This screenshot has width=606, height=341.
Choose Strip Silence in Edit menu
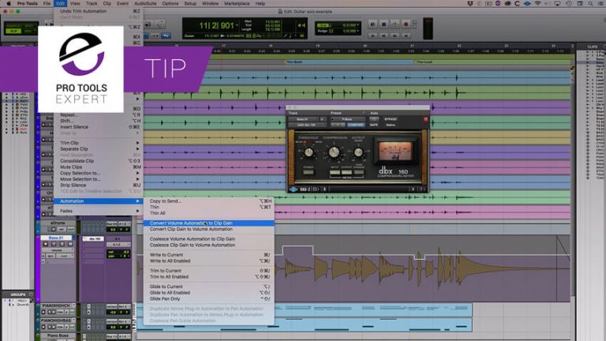pyautogui.click(x=99, y=185)
